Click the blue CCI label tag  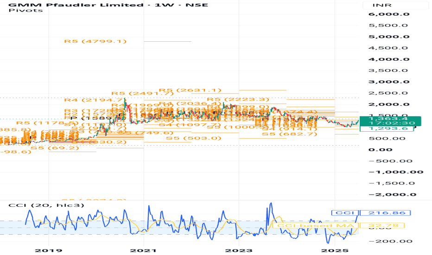point(345,213)
